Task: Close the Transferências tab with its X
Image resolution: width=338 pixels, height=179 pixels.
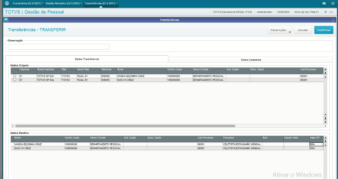Action: pyautogui.click(x=117, y=3)
